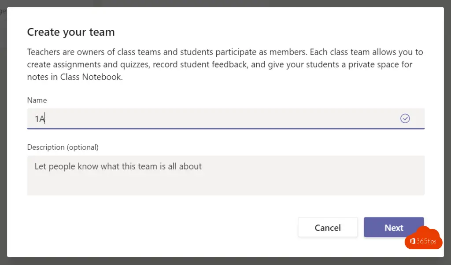451x265 pixels.
Task: Click the dimmed backdrop below the dialog
Action: (225, 261)
